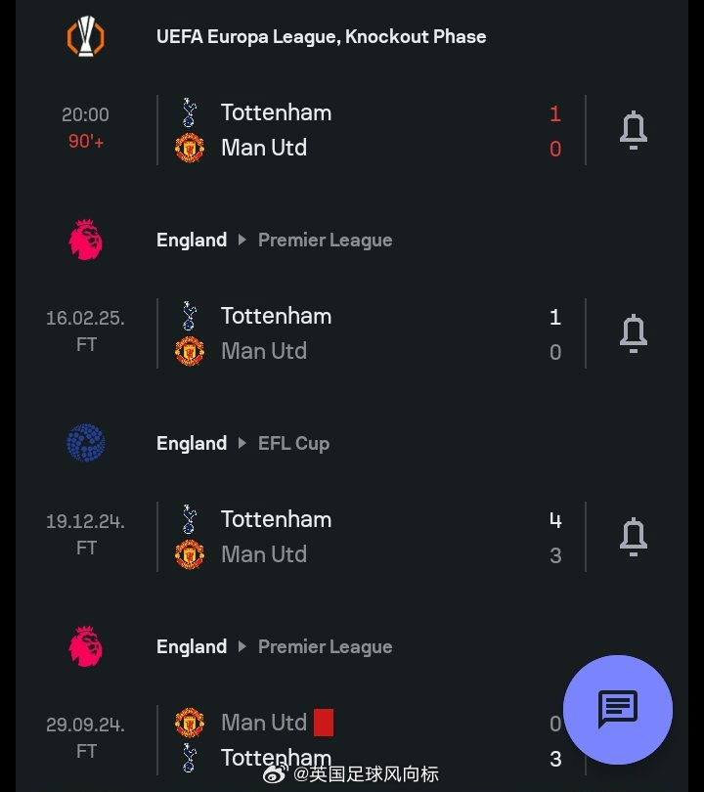Screen dimensions: 704x792
Task: Expand arrow next to England EFL Cup
Action: coord(242,443)
